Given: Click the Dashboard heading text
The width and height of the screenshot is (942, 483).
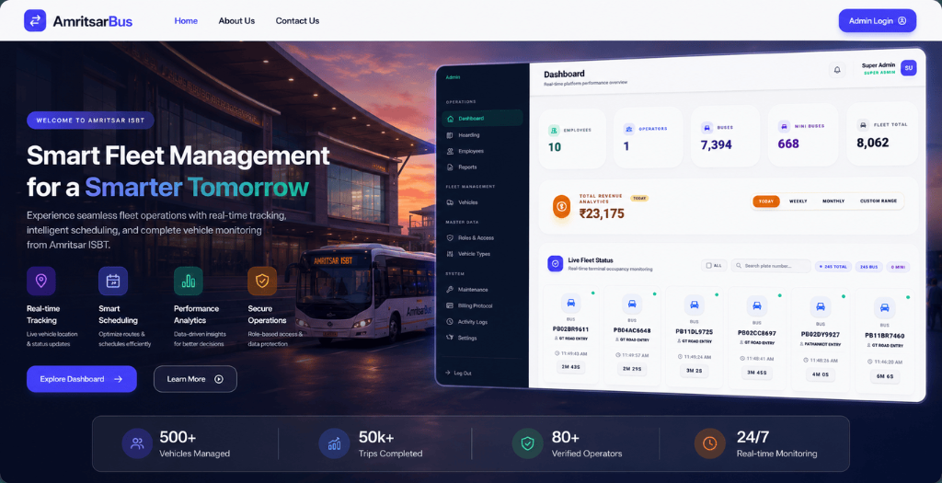Looking at the screenshot, I should pyautogui.click(x=564, y=74).
